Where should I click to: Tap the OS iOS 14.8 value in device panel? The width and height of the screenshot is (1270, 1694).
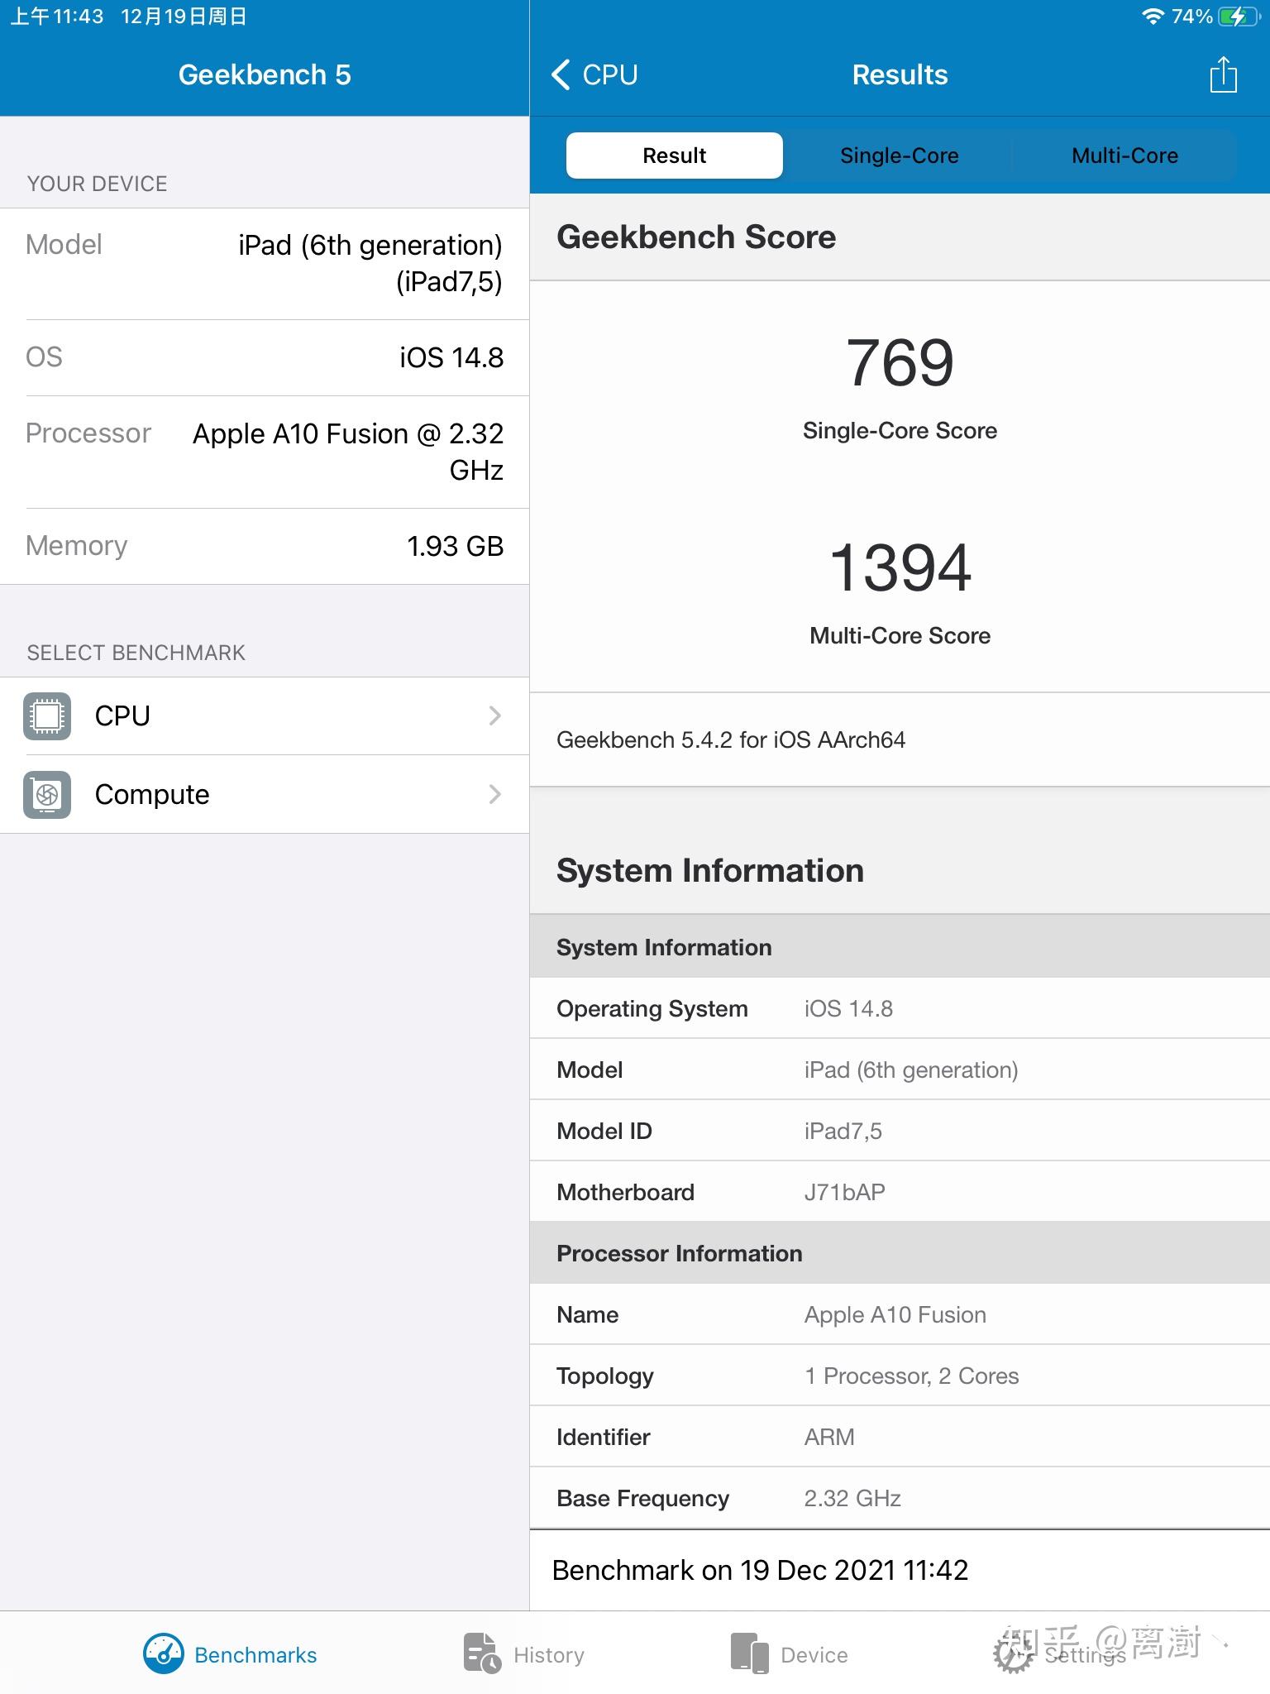451,357
